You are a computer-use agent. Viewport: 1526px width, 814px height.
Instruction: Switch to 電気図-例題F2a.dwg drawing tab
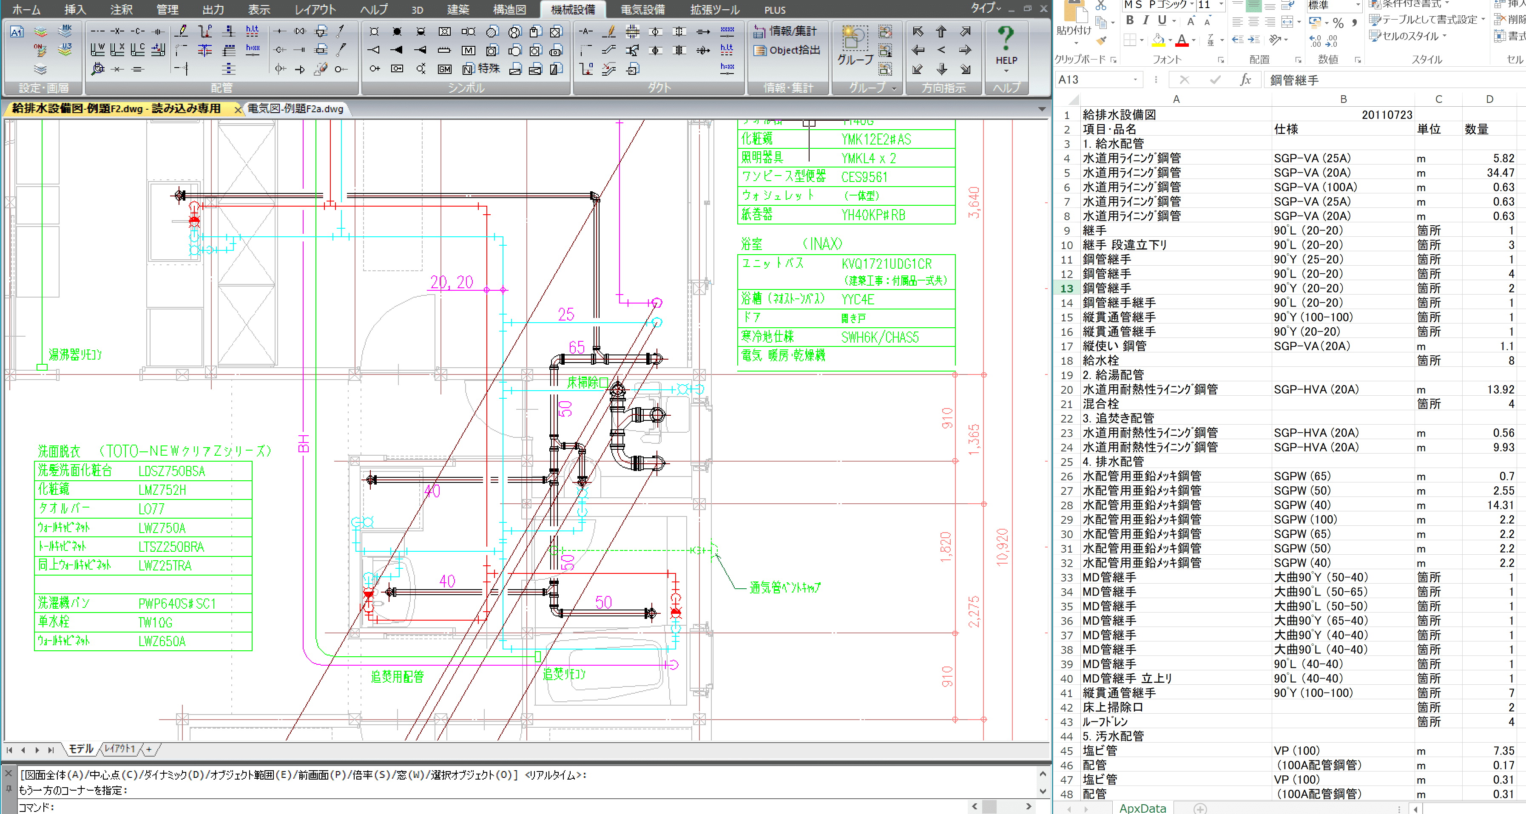[295, 109]
